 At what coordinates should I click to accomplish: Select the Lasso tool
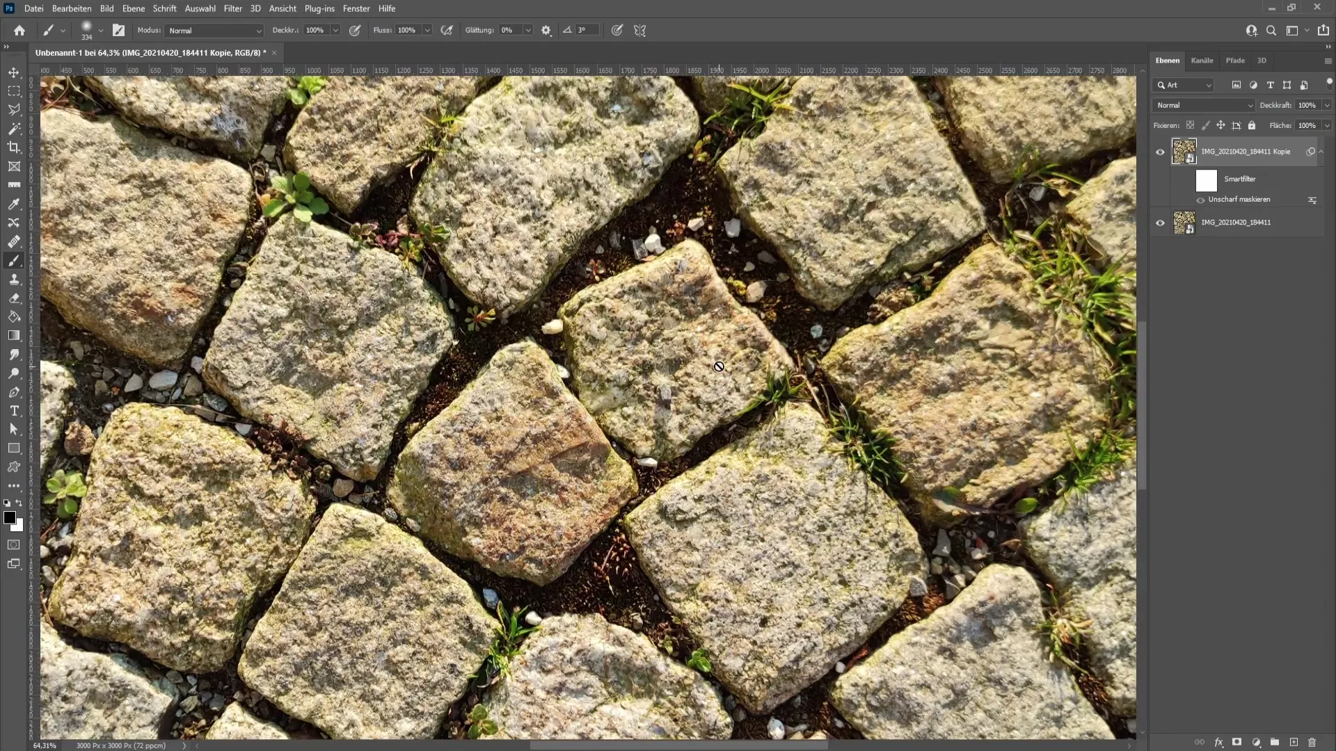click(x=14, y=109)
